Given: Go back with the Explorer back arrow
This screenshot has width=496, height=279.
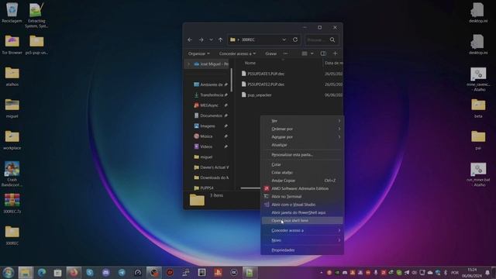Looking at the screenshot, I should pos(190,40).
